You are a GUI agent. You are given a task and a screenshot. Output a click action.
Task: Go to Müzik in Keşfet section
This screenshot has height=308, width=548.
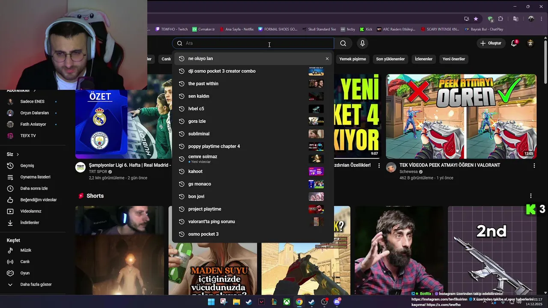point(26,250)
